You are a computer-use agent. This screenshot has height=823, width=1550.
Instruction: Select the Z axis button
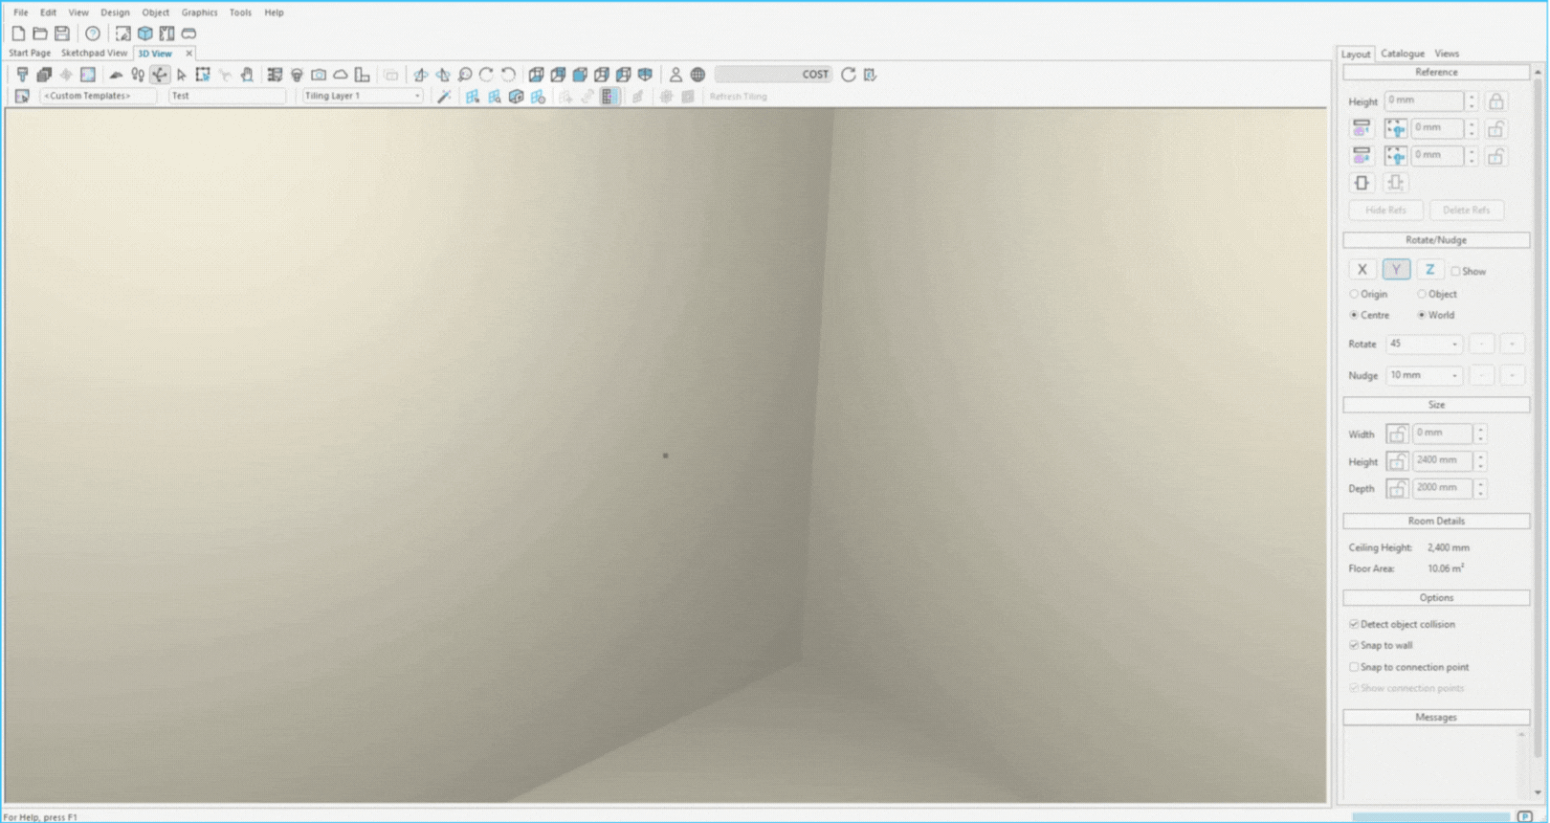[x=1429, y=270]
